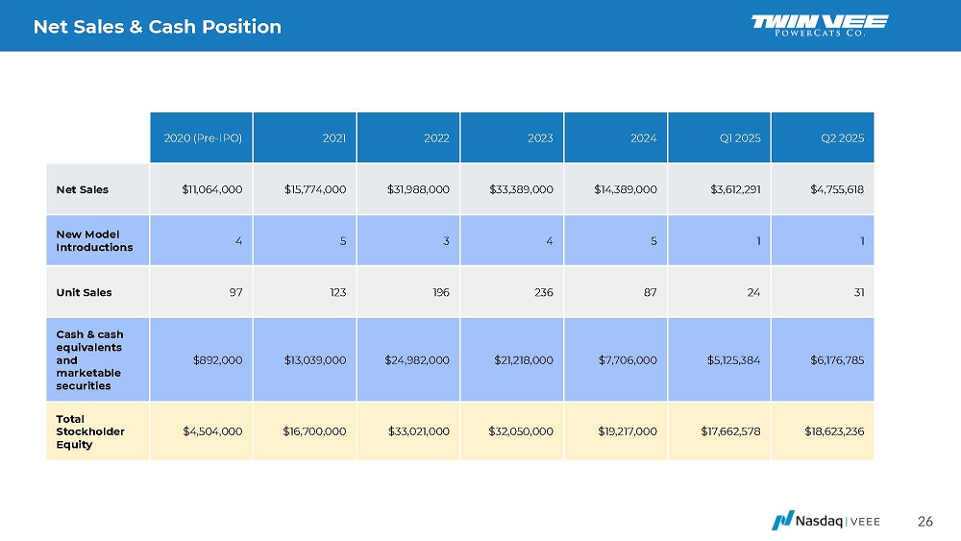Click the Nasdaq logo icon
The height and width of the screenshot is (541, 961).
click(x=782, y=520)
